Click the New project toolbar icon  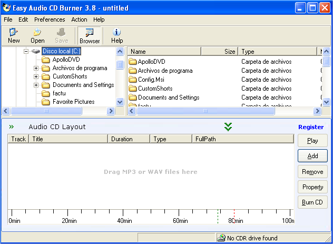14,35
